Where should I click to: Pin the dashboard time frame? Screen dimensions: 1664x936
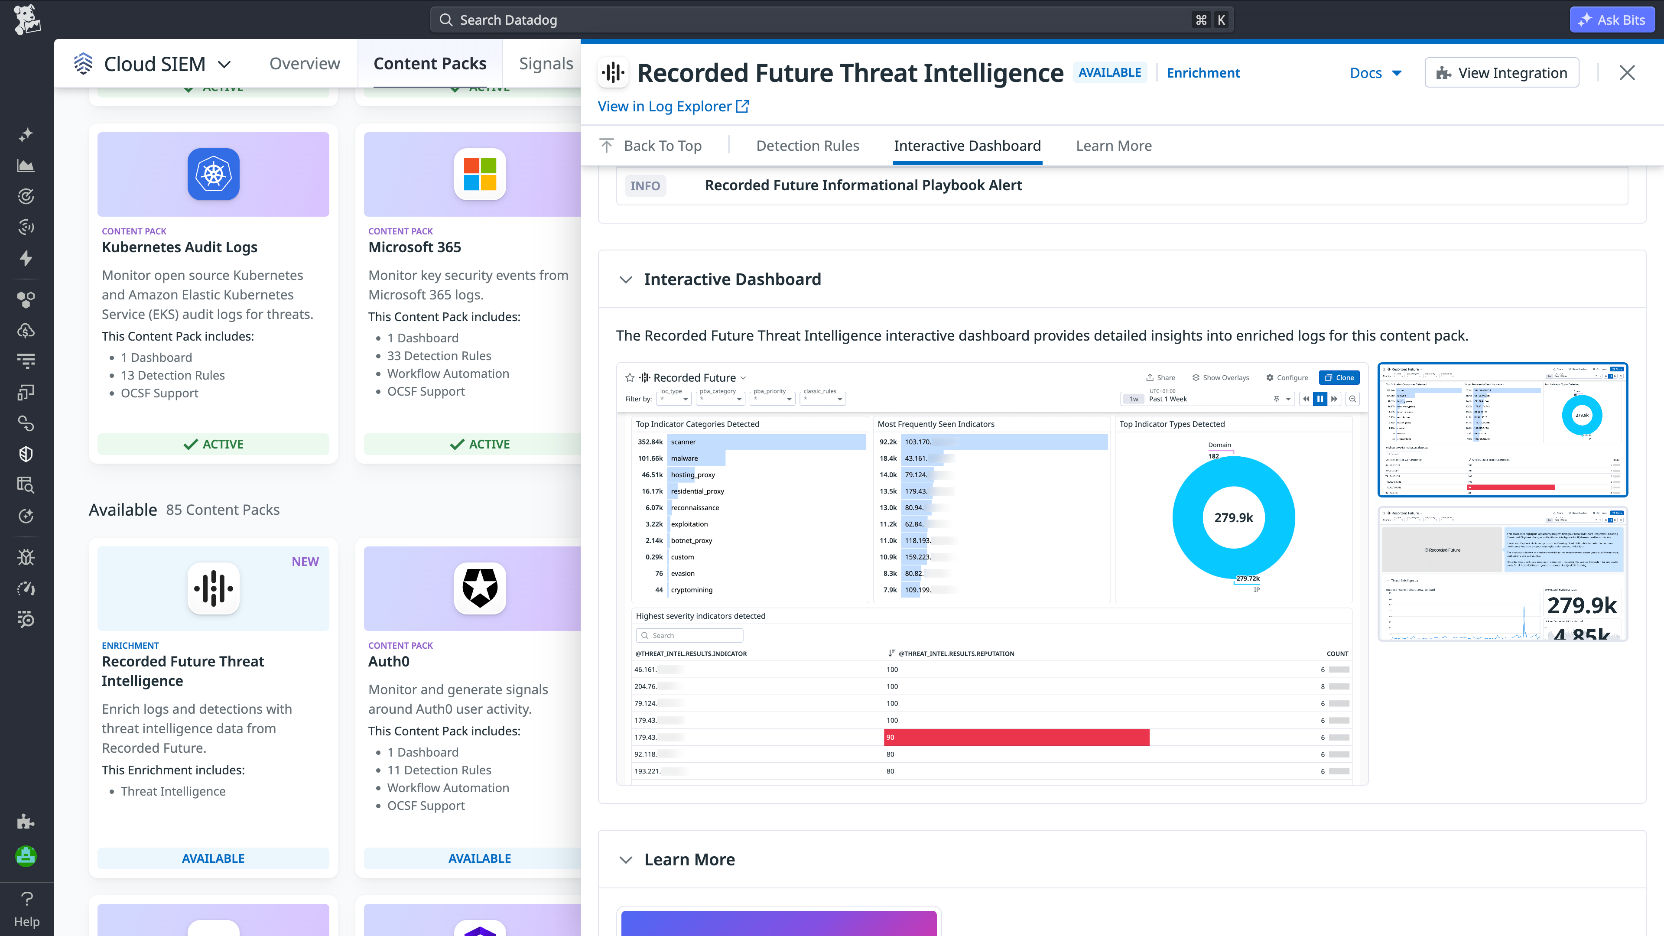1277,399
